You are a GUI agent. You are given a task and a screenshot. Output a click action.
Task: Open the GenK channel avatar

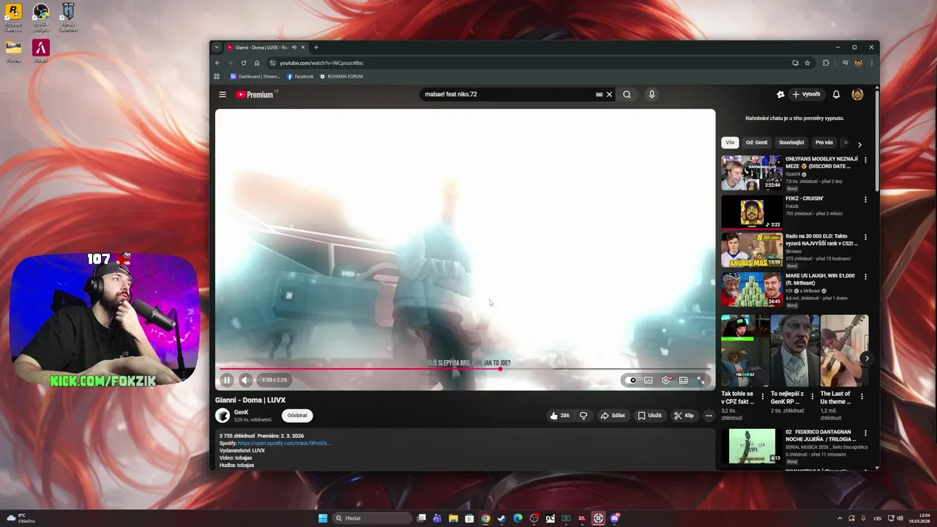[x=223, y=416]
